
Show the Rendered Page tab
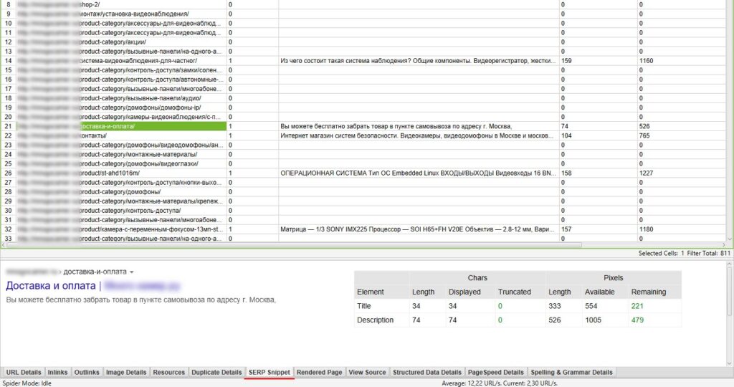[x=319, y=373]
